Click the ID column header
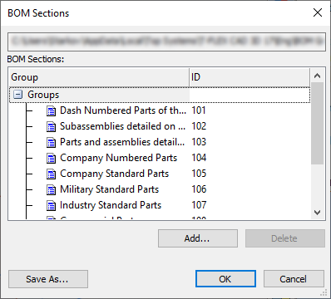This screenshot has height=299, width=331. coord(249,77)
